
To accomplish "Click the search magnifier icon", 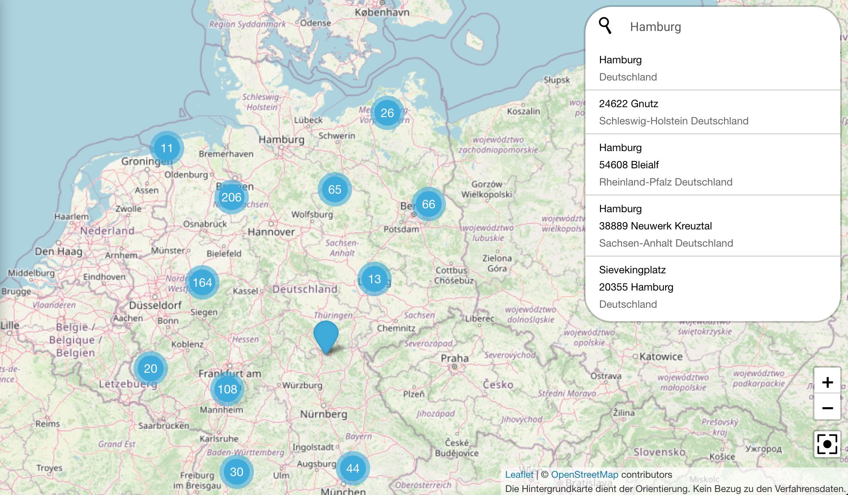I will (x=605, y=25).
